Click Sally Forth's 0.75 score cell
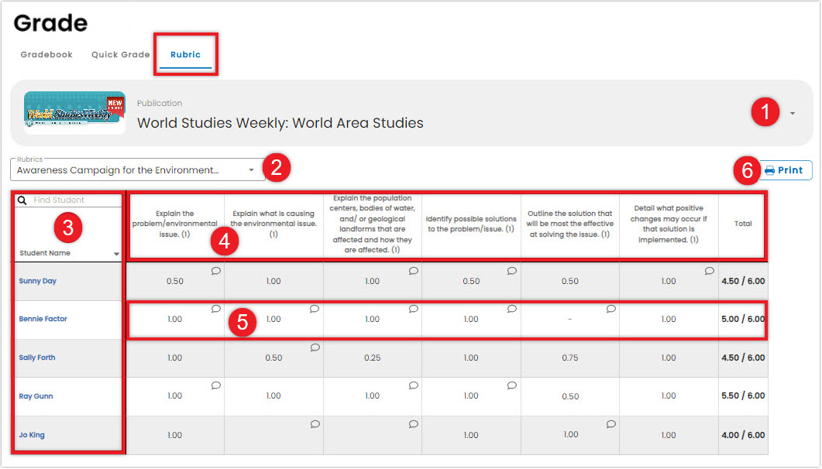This screenshot has height=469, width=822. coord(570,358)
